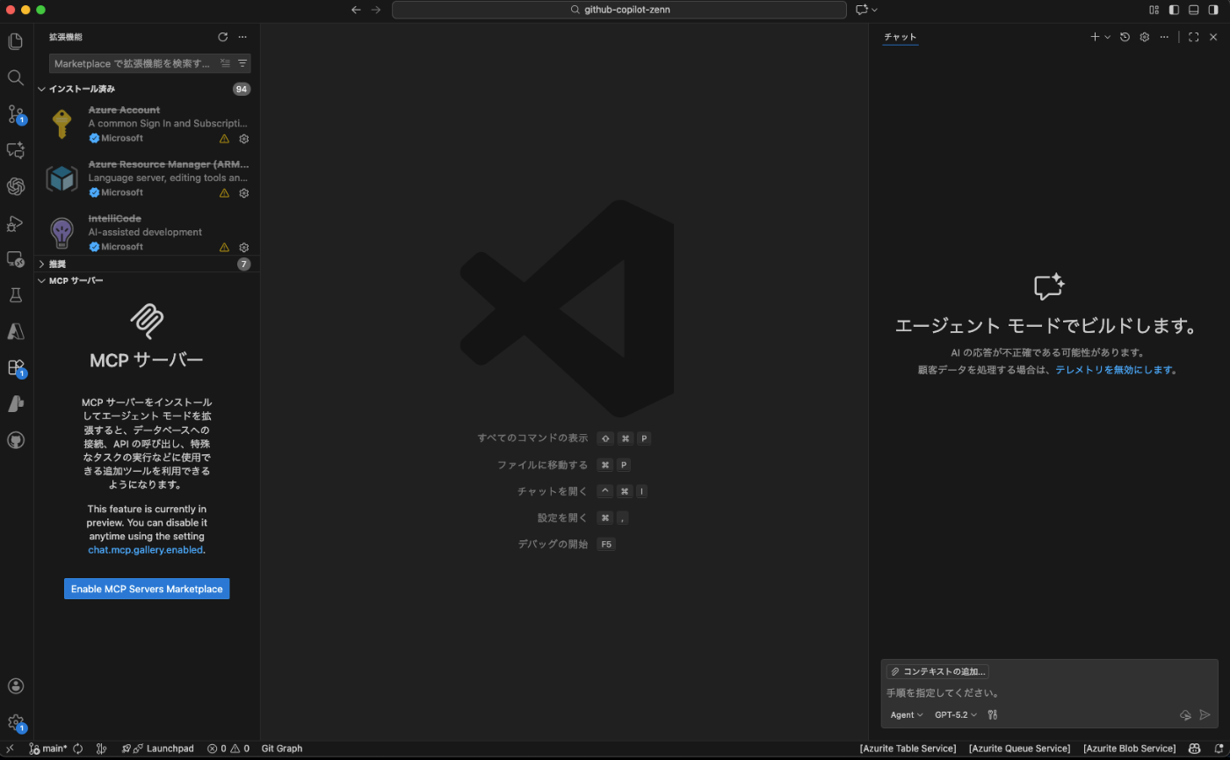Customize layout icon in title bar
The width and height of the screenshot is (1230, 760).
point(1154,10)
